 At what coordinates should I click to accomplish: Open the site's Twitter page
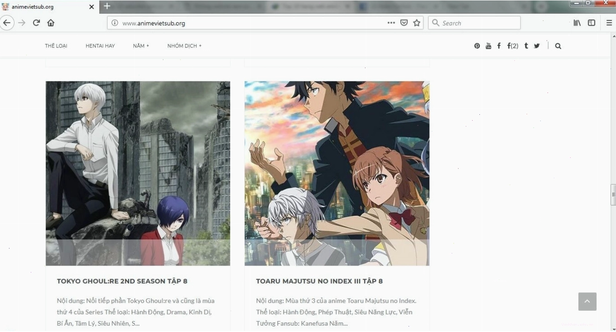(537, 46)
